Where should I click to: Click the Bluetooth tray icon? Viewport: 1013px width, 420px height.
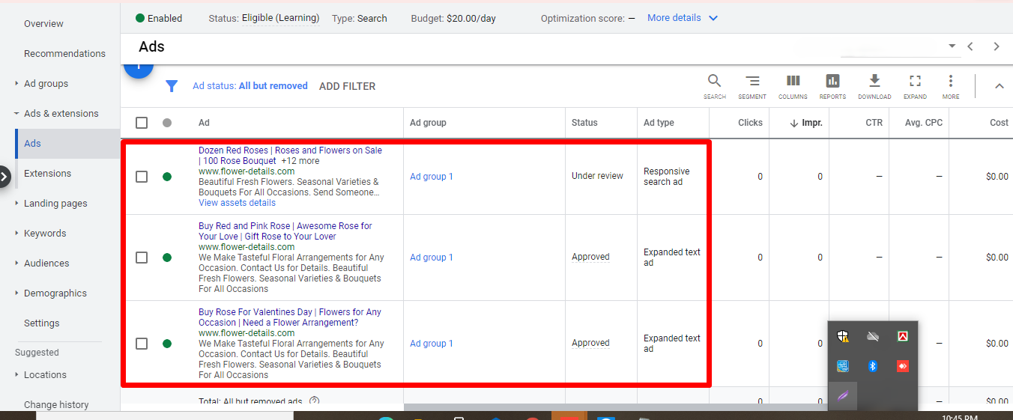tap(872, 366)
